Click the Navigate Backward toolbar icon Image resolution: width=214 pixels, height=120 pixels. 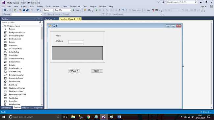5,10
